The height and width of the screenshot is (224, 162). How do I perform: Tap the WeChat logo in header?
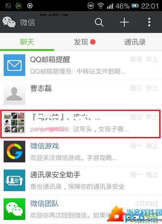point(9,22)
